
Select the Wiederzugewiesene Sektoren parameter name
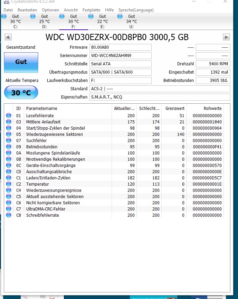(x=55, y=134)
